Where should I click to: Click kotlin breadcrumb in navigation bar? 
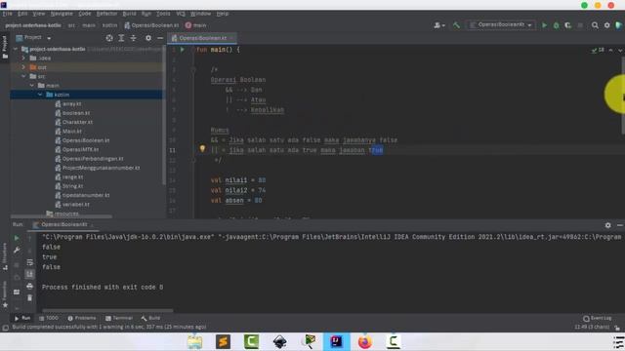(x=109, y=25)
